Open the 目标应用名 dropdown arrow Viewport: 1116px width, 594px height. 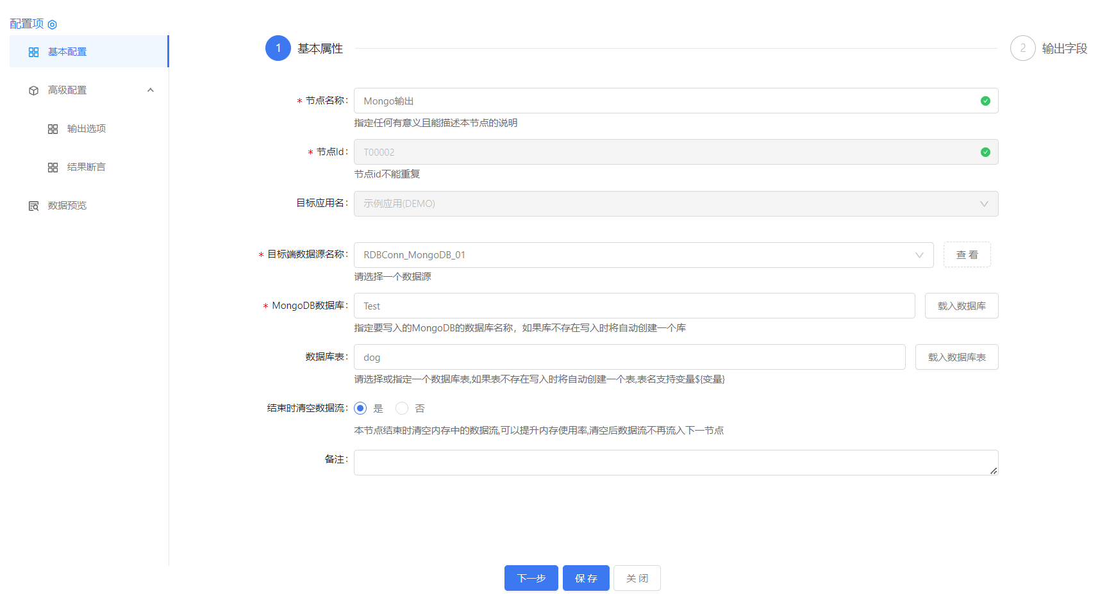(984, 204)
